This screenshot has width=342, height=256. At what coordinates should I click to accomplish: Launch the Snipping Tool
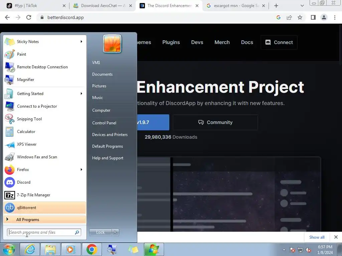click(x=45, y=119)
